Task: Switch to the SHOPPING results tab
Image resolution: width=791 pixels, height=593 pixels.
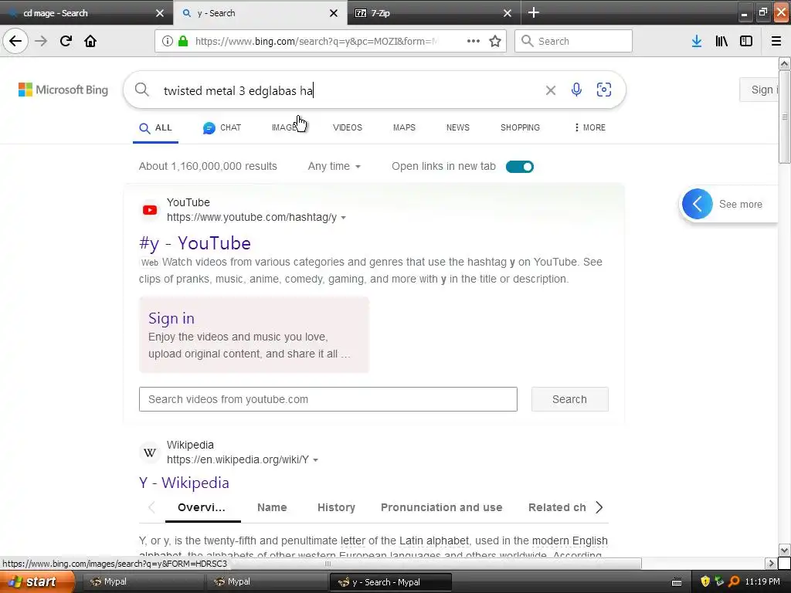Action: [x=520, y=127]
